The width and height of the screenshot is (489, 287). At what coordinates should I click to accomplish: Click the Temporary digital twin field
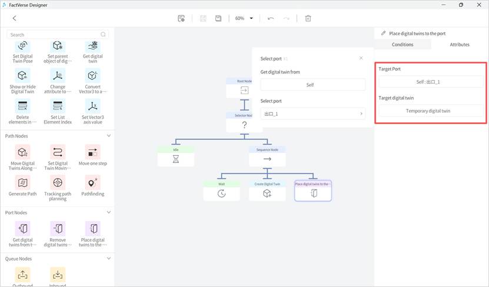pyautogui.click(x=431, y=111)
